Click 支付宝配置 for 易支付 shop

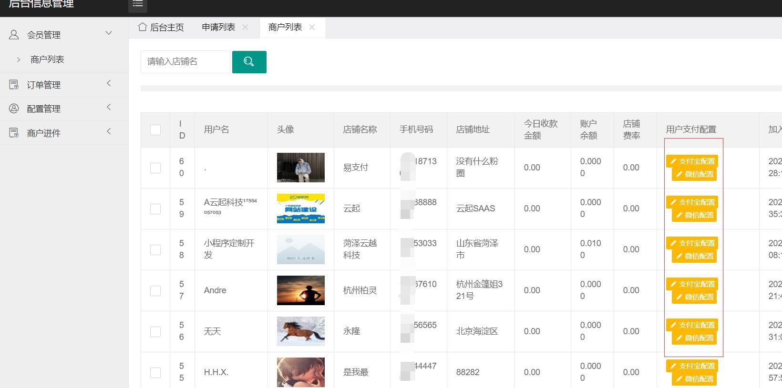[x=692, y=161]
